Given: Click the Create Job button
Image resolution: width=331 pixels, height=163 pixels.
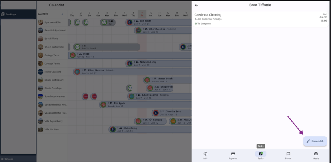Looking at the screenshot, I should coord(315,141).
